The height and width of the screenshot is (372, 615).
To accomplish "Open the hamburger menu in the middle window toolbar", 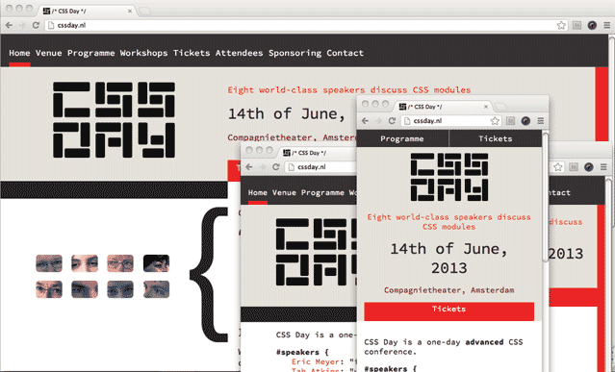I will click(603, 167).
